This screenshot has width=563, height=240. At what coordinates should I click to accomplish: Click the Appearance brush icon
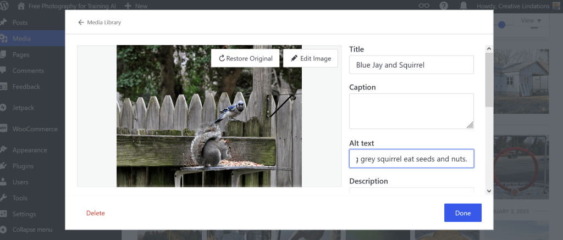point(3,150)
